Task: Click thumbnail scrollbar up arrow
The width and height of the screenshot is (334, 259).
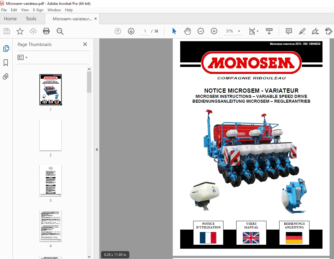Action: pyautogui.click(x=89, y=69)
